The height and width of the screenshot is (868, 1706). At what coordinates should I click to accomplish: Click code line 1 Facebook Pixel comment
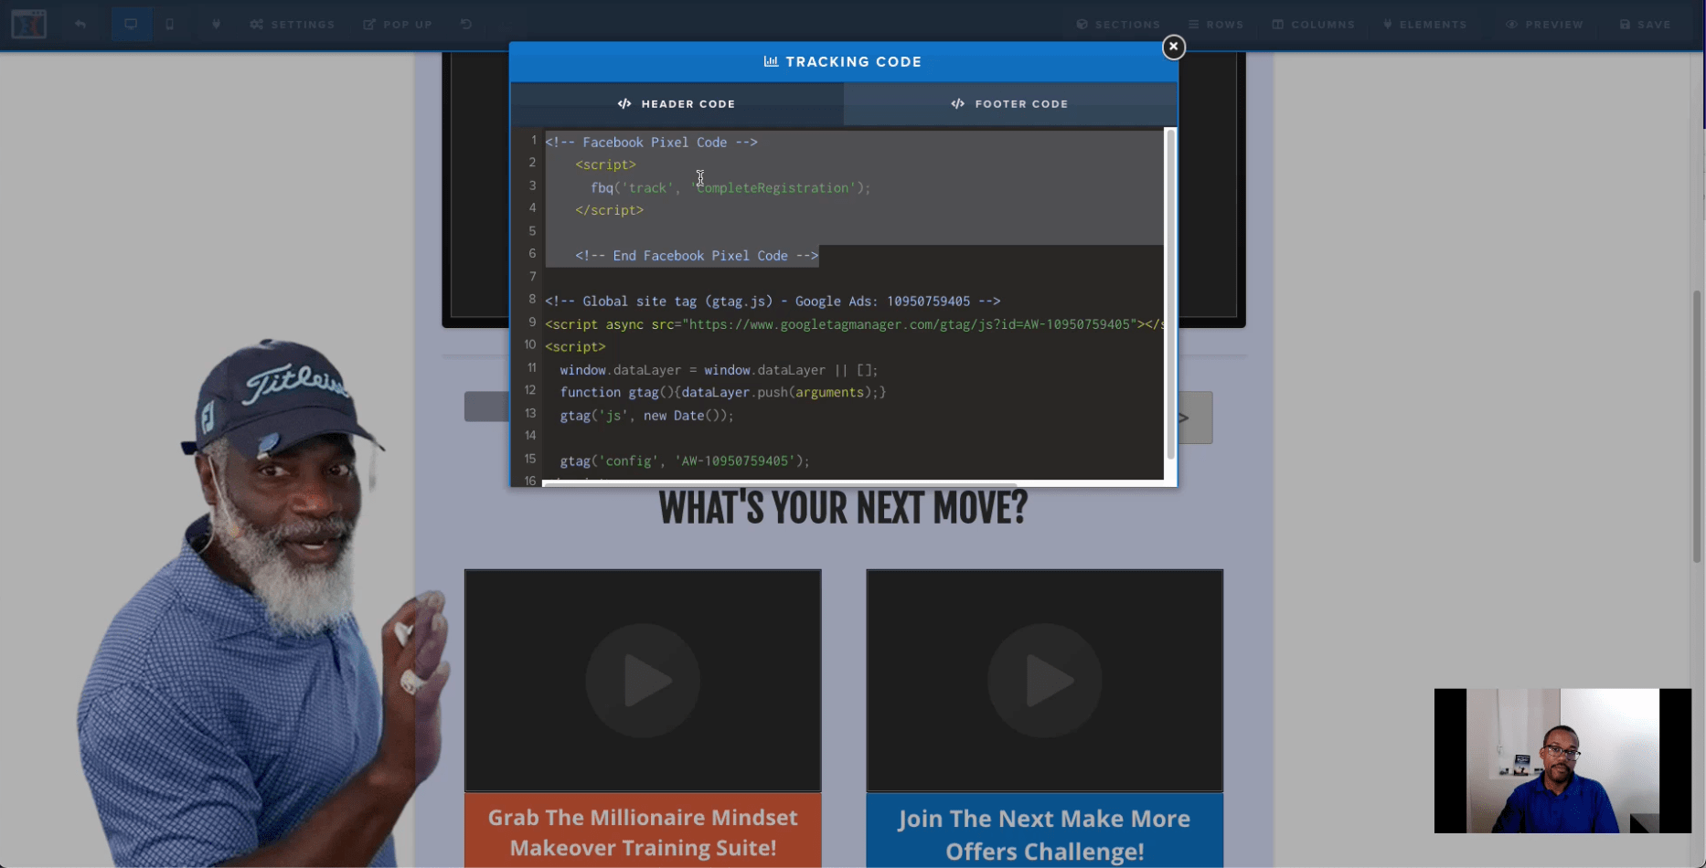click(651, 142)
